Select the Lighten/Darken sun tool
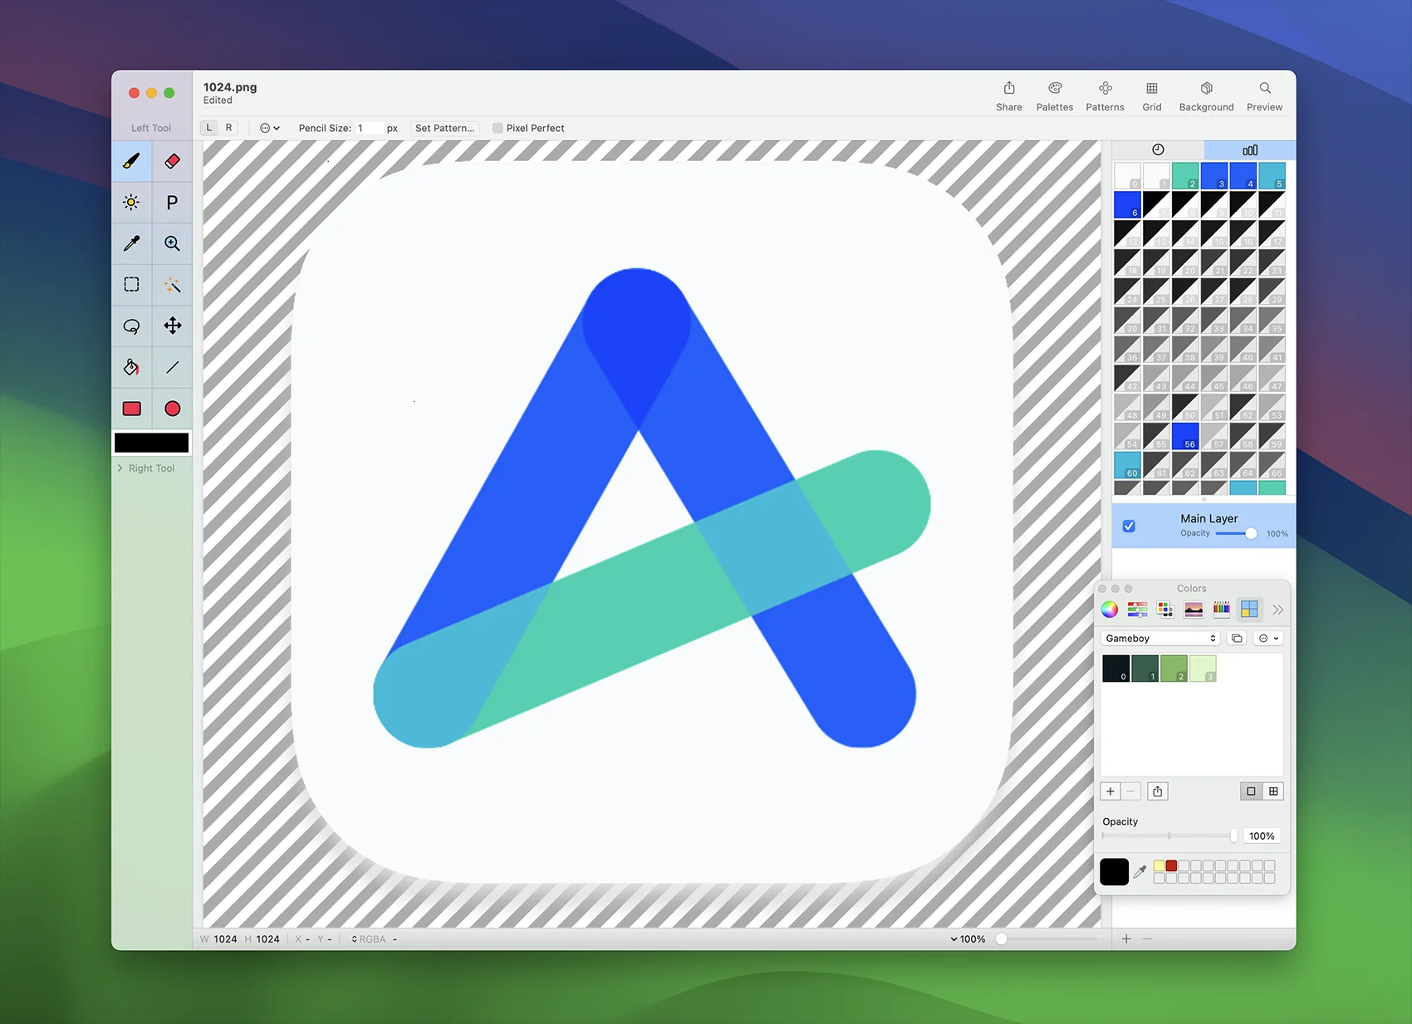 (x=131, y=202)
